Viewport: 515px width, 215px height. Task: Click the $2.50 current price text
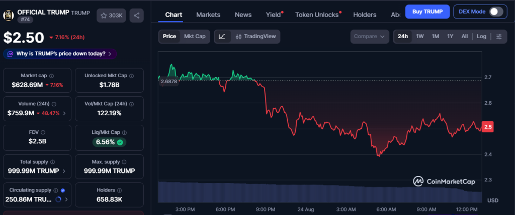point(24,38)
